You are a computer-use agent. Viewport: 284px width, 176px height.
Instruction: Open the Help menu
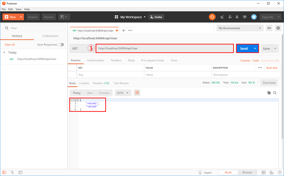click(27, 9)
